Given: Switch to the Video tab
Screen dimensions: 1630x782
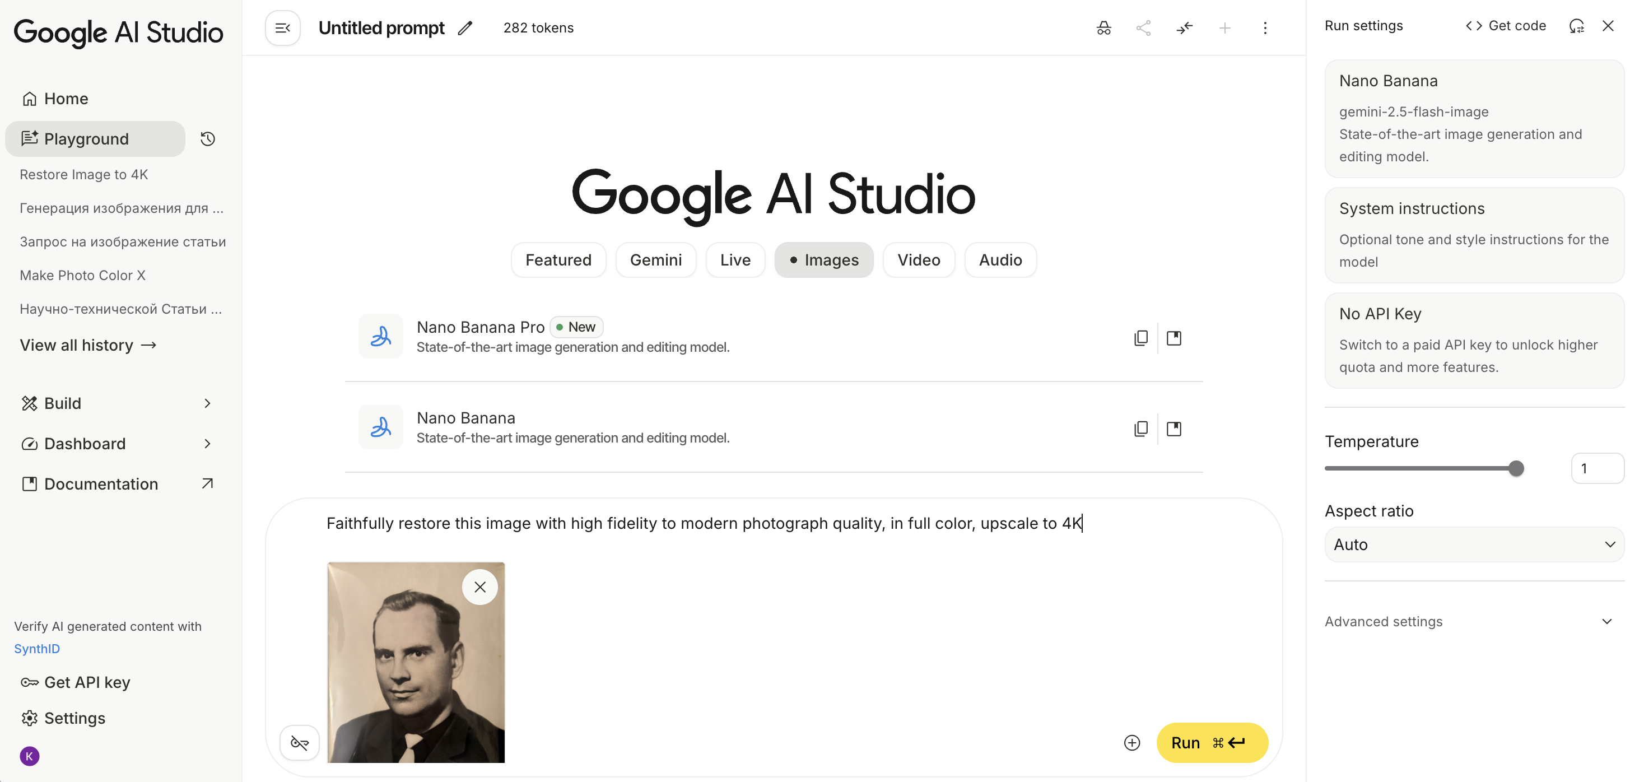Looking at the screenshot, I should tap(918, 260).
